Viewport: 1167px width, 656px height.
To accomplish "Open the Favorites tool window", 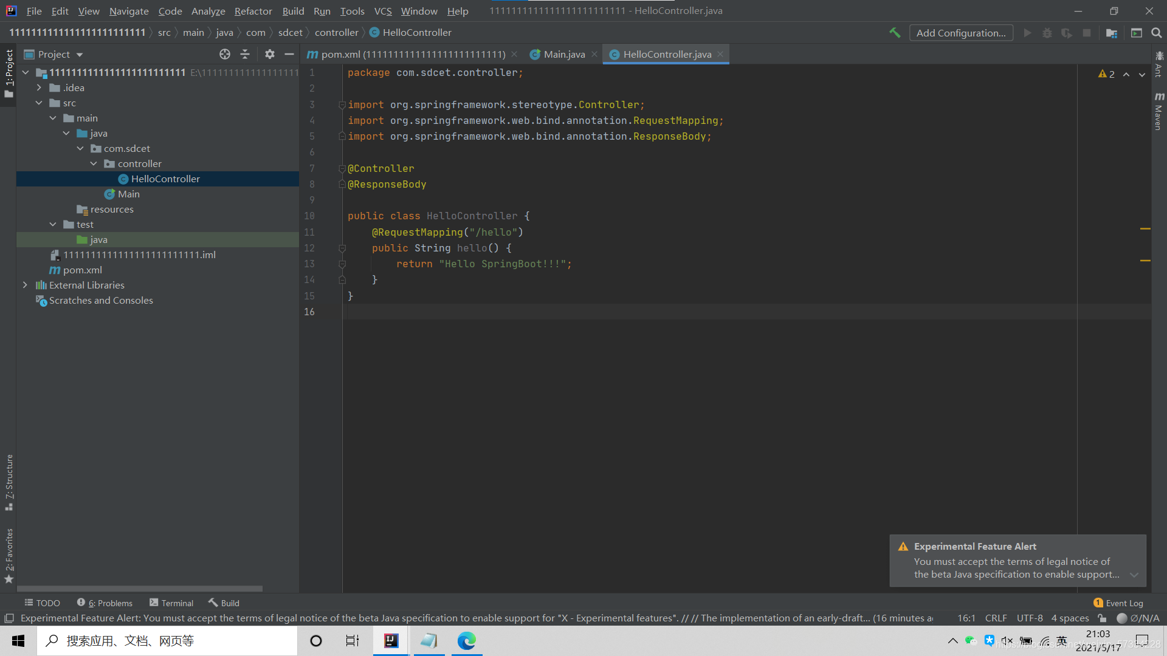I will pyautogui.click(x=9, y=555).
